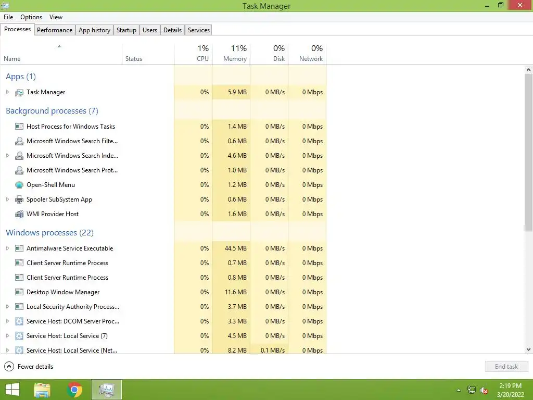Select 'Windows processes (22)' group heading
533x400 pixels.
pyautogui.click(x=49, y=233)
